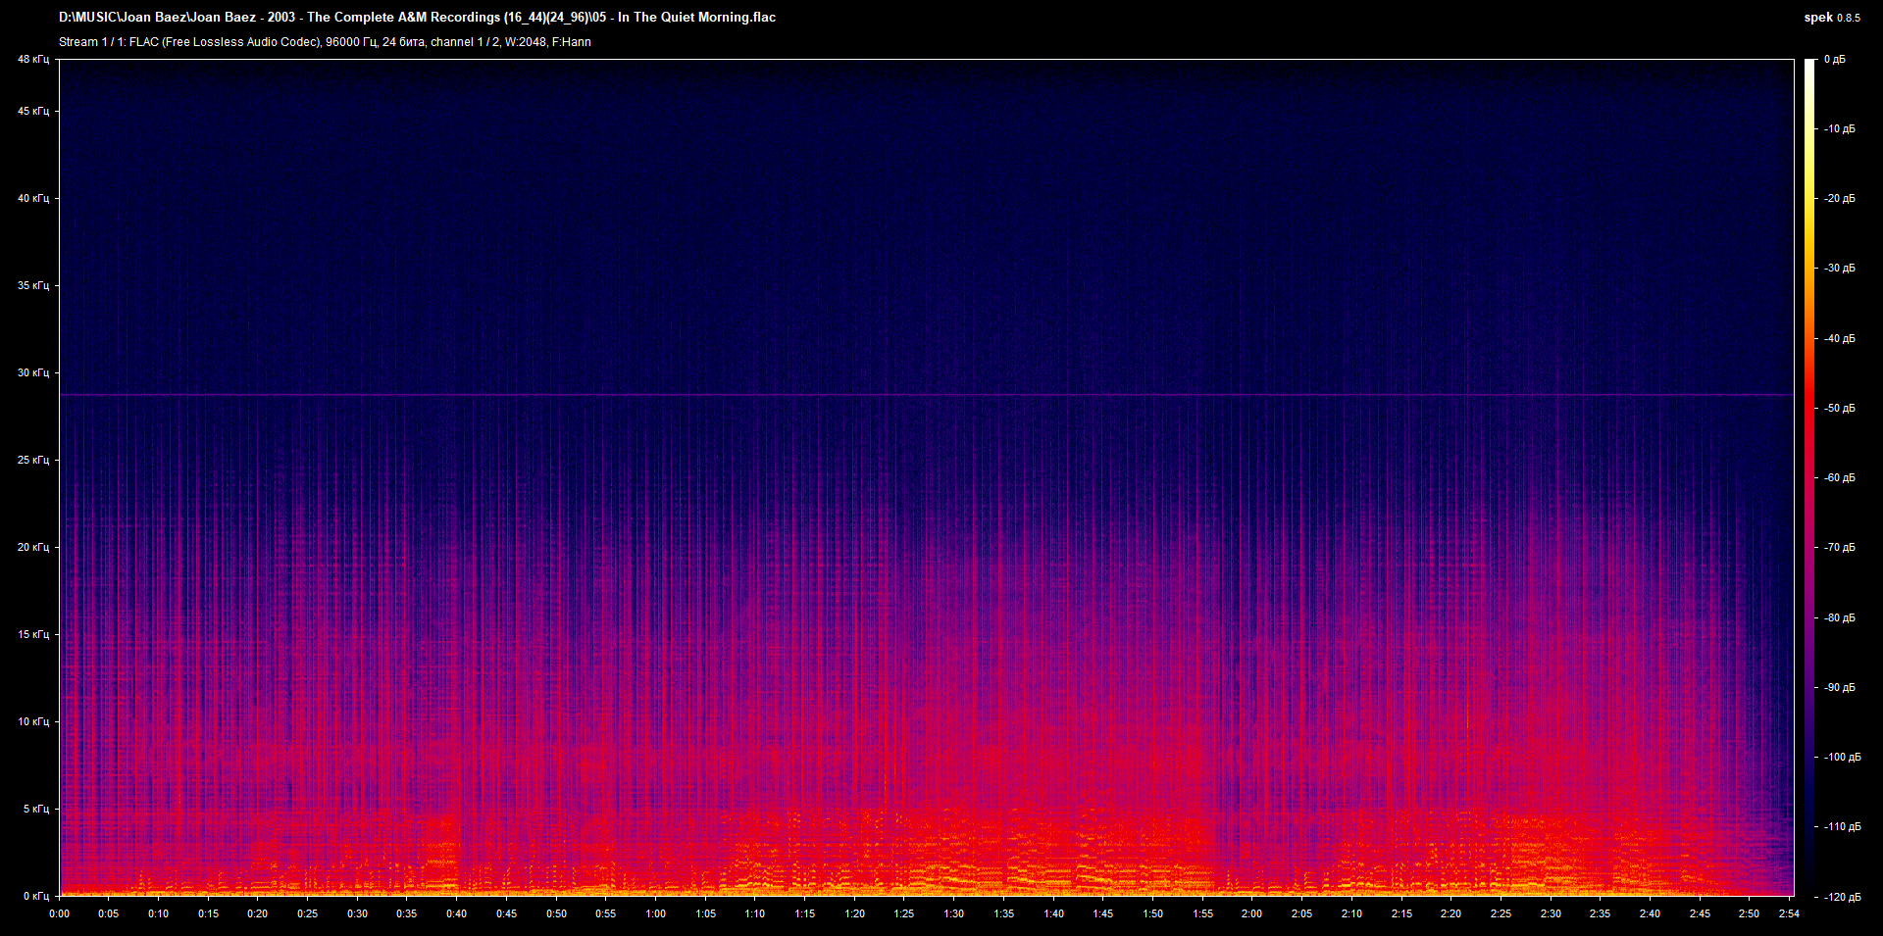Click the -110 дБ level scale label
The image size is (1883, 936).
coord(1843,827)
